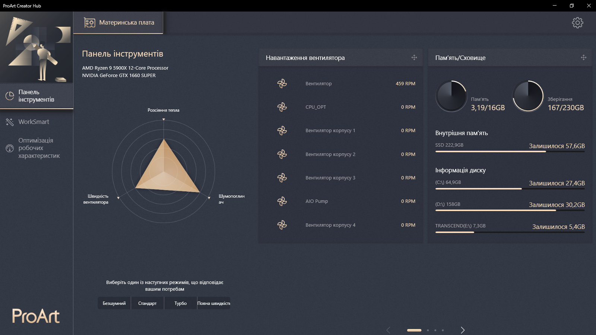Click the fan icon for Вентилятор корпусу 4
Viewport: 596px width, 335px height.
(282, 225)
